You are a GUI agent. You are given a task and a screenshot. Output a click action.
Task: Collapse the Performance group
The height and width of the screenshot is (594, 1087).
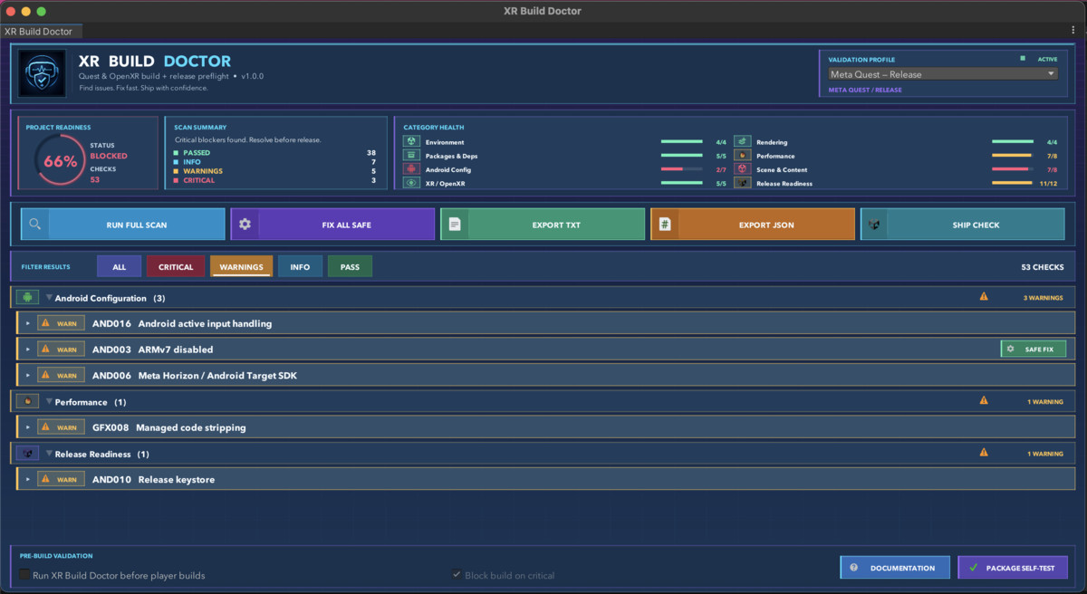(x=50, y=402)
